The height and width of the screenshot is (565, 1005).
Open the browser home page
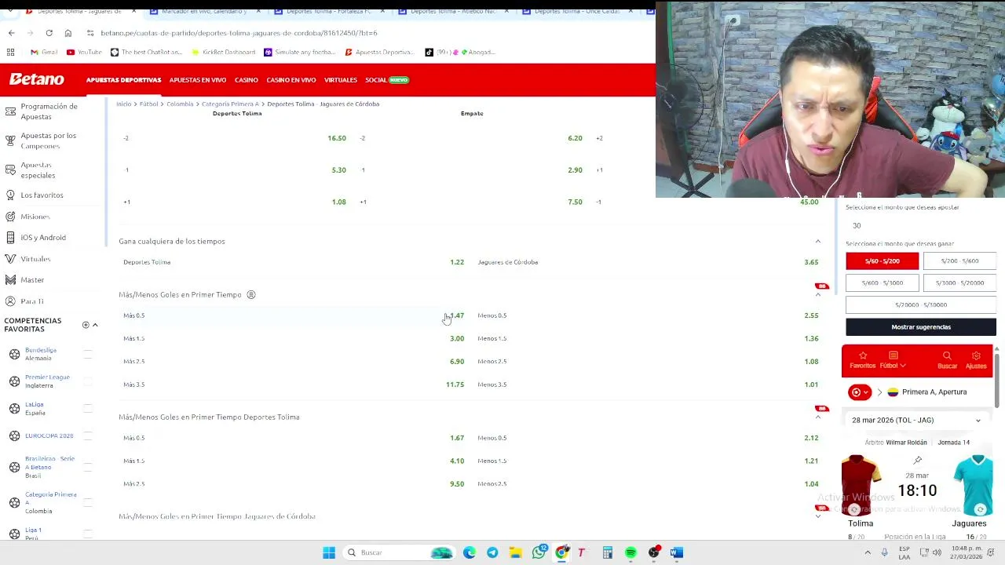68,33
